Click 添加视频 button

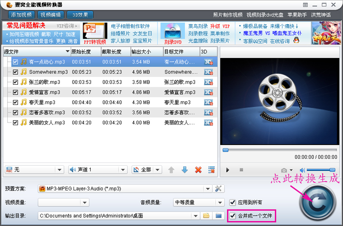click(22, 15)
